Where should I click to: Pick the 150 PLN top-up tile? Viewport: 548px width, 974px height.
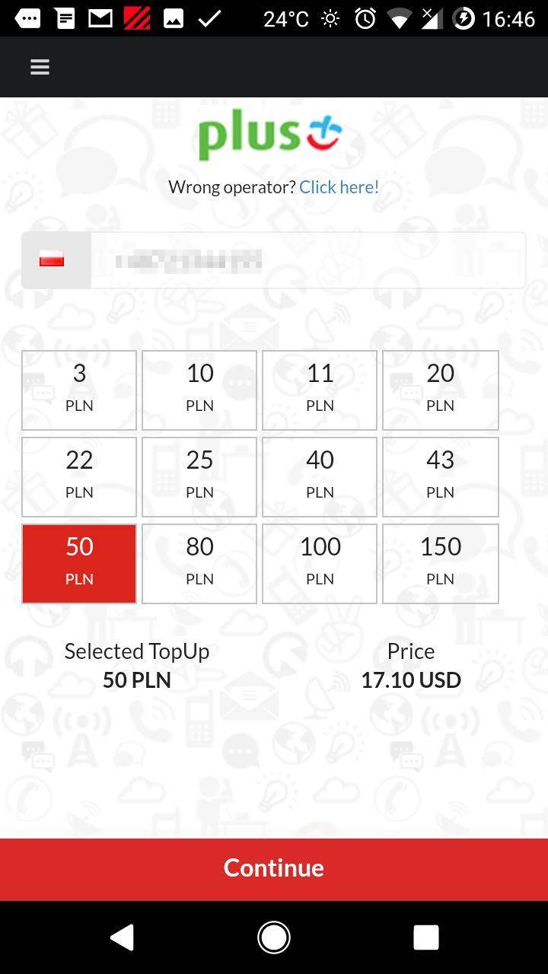tap(441, 564)
